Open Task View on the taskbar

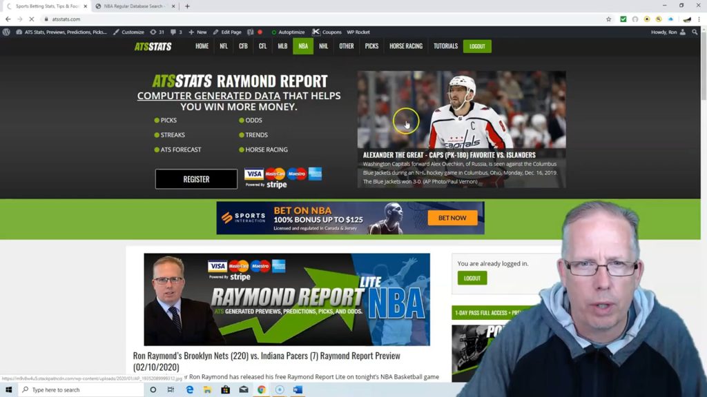(x=171, y=390)
